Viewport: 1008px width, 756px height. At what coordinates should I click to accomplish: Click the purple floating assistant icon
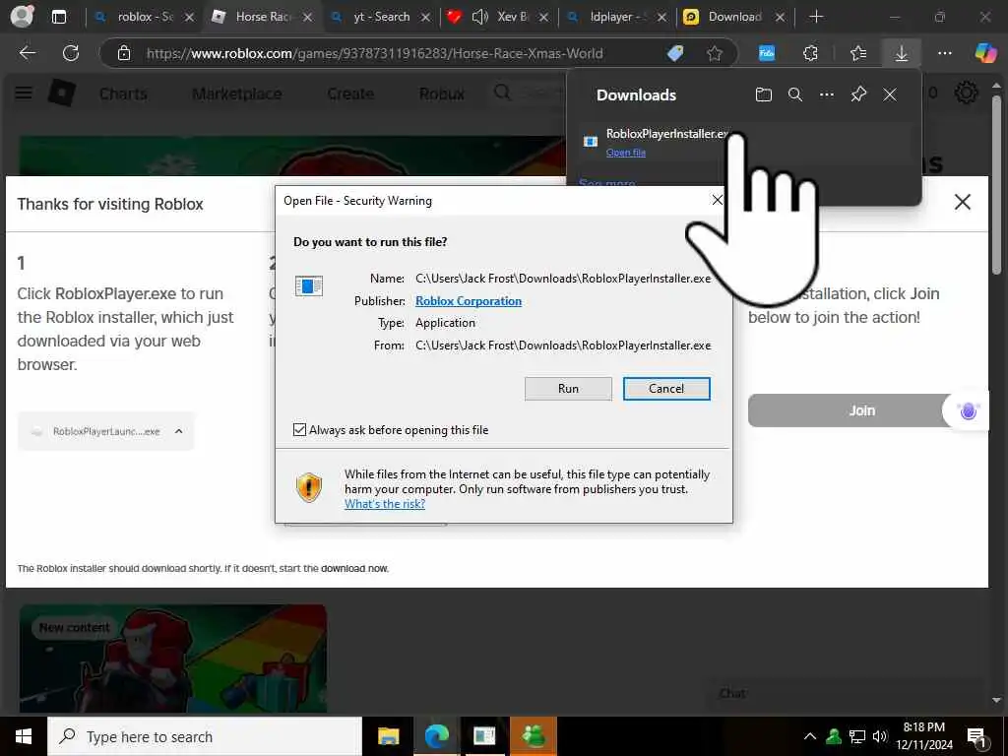pos(969,410)
